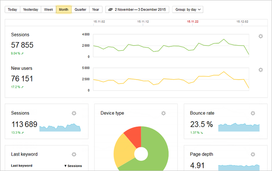Switch to Quarter period

point(80,9)
